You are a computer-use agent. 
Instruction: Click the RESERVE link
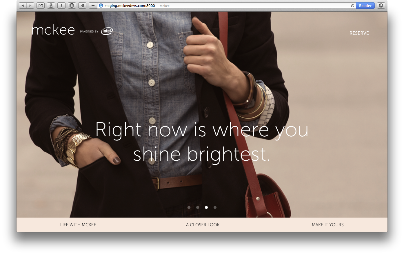[359, 33]
